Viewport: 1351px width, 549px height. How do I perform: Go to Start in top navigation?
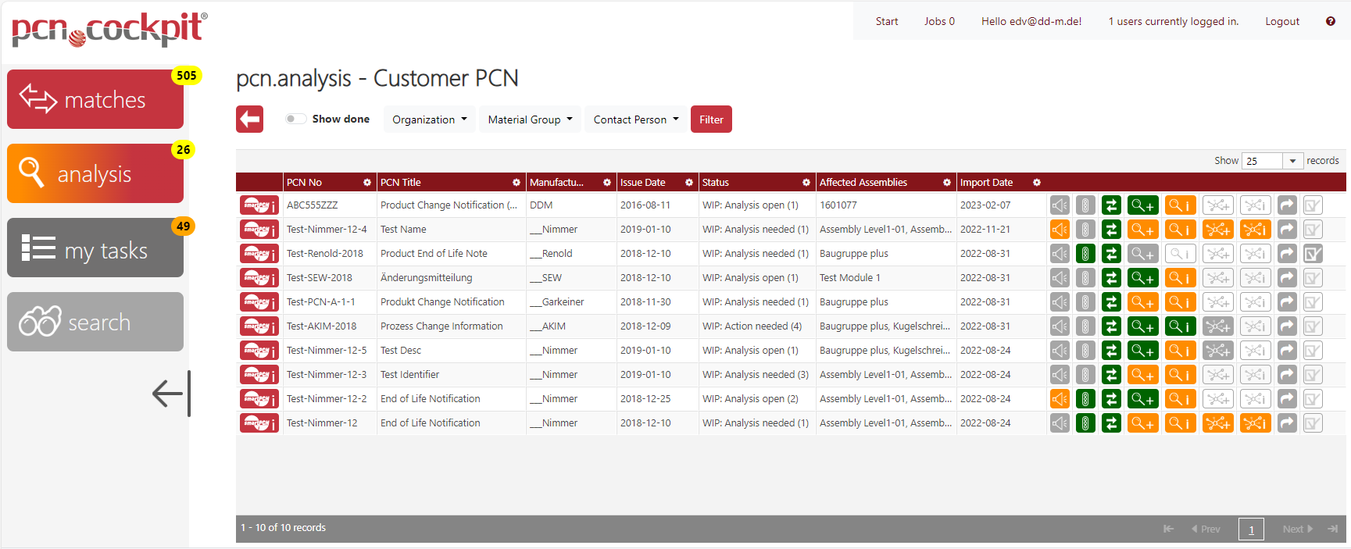887,21
